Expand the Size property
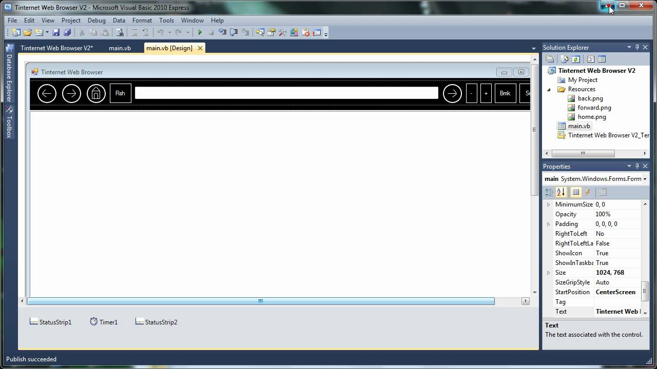 click(x=548, y=273)
